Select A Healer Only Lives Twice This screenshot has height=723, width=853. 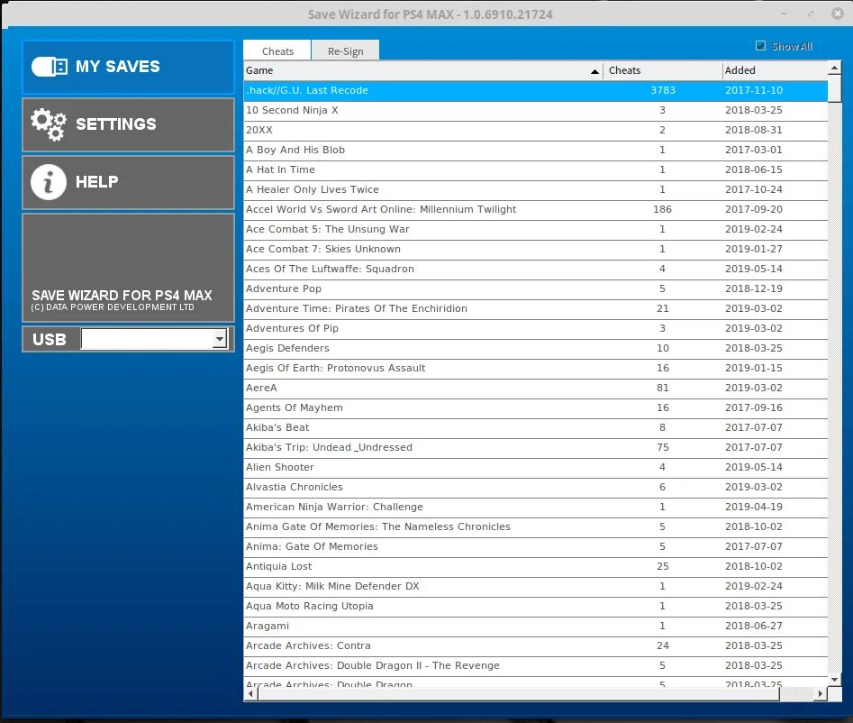click(536, 189)
